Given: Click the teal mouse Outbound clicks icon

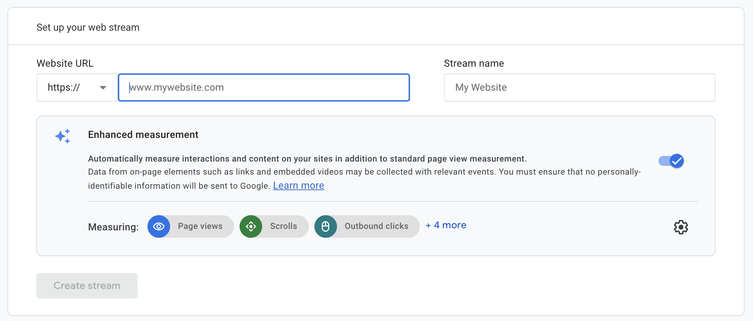Looking at the screenshot, I should pyautogui.click(x=326, y=226).
